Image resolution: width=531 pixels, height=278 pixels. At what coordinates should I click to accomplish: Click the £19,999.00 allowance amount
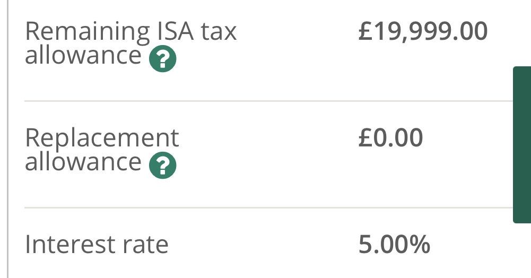point(423,31)
